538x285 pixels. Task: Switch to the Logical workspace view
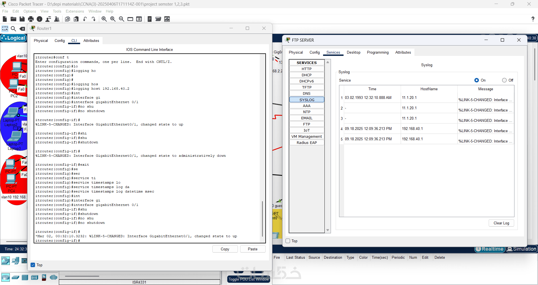pyautogui.click(x=13, y=38)
